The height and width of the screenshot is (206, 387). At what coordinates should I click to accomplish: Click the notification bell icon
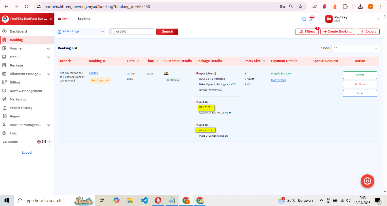(x=311, y=19)
